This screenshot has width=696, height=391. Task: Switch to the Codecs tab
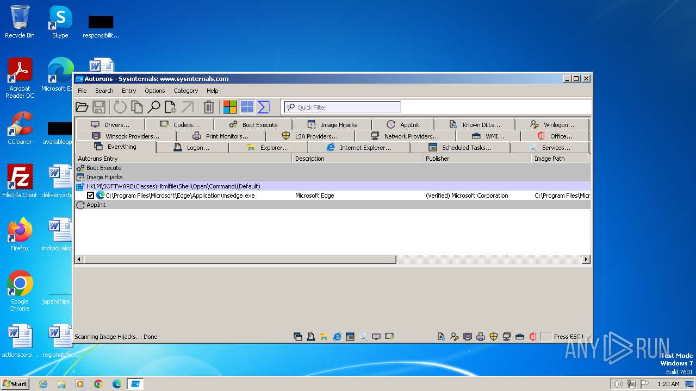click(179, 124)
